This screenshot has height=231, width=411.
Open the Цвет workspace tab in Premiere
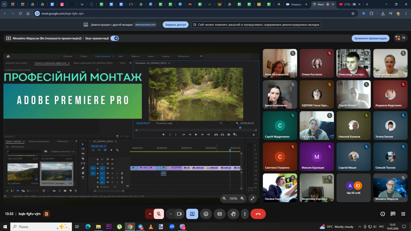pyautogui.click(x=121, y=56)
